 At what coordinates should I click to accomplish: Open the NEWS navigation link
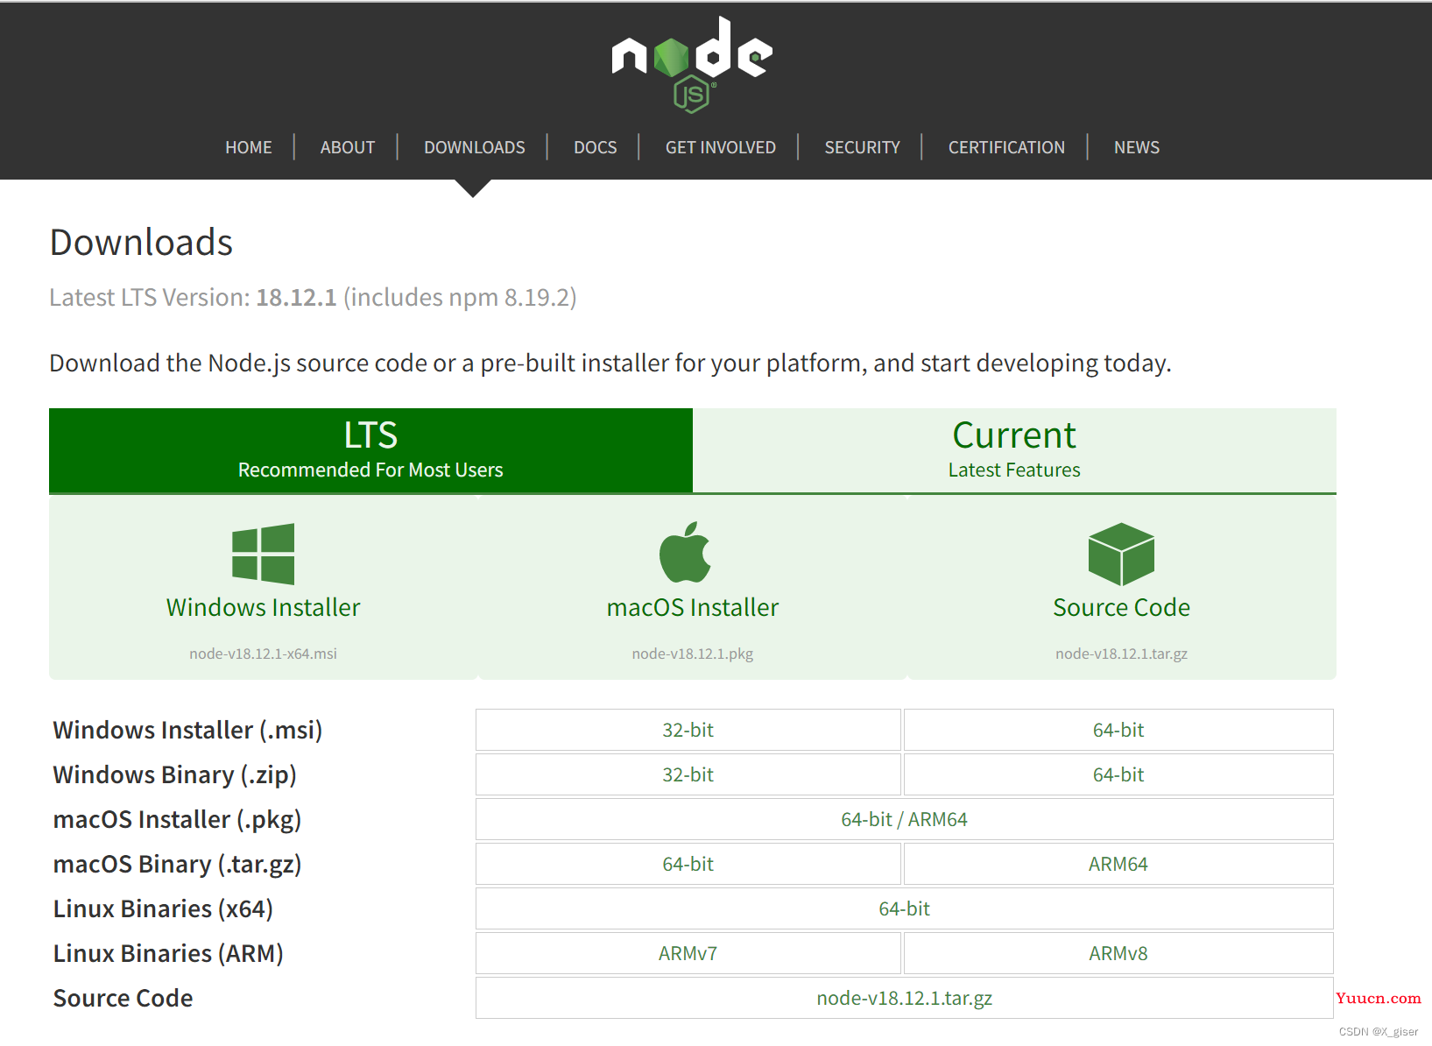[1137, 147]
